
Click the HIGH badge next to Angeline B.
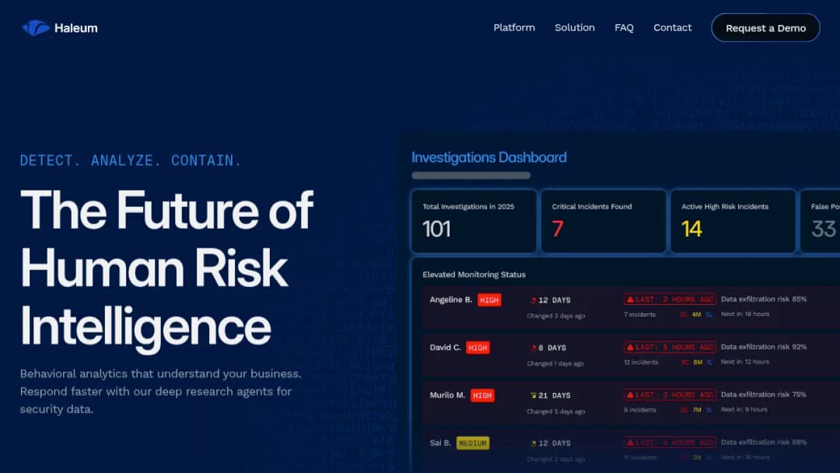(489, 300)
